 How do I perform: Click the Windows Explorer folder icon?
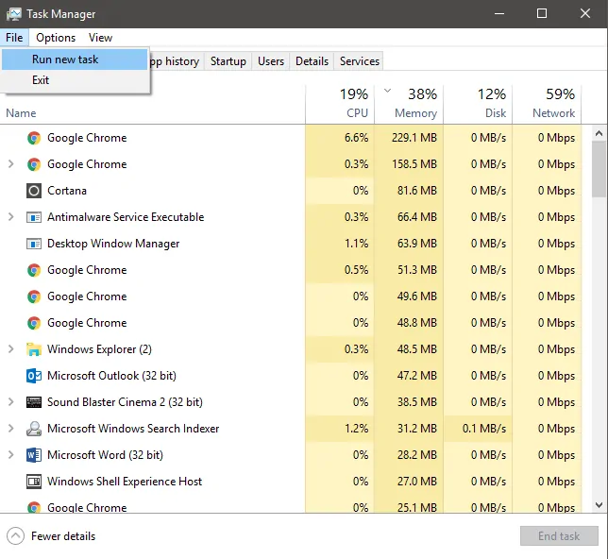pos(34,349)
